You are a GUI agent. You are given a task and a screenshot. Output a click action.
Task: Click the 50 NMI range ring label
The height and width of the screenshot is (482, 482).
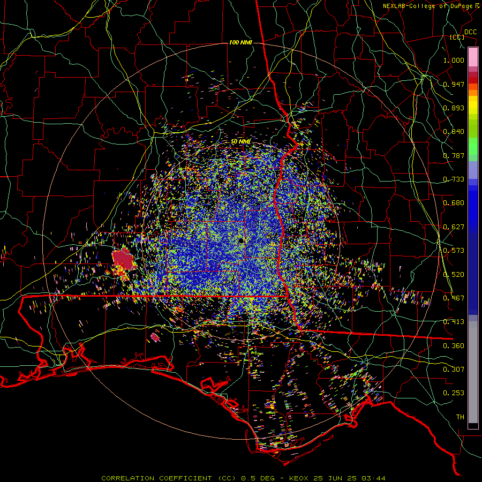[240, 142]
